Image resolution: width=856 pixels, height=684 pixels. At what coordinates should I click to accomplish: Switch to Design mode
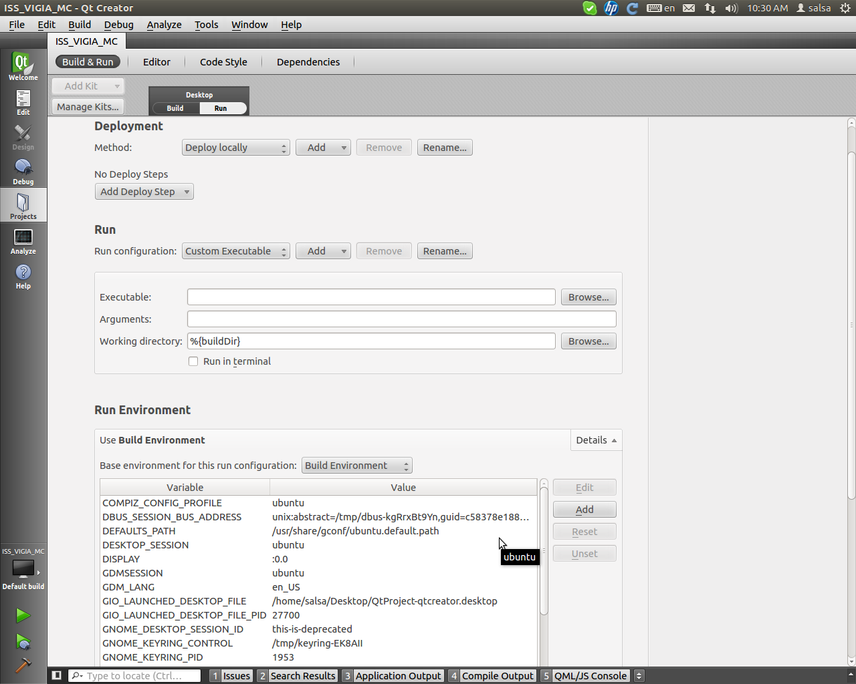click(23, 136)
